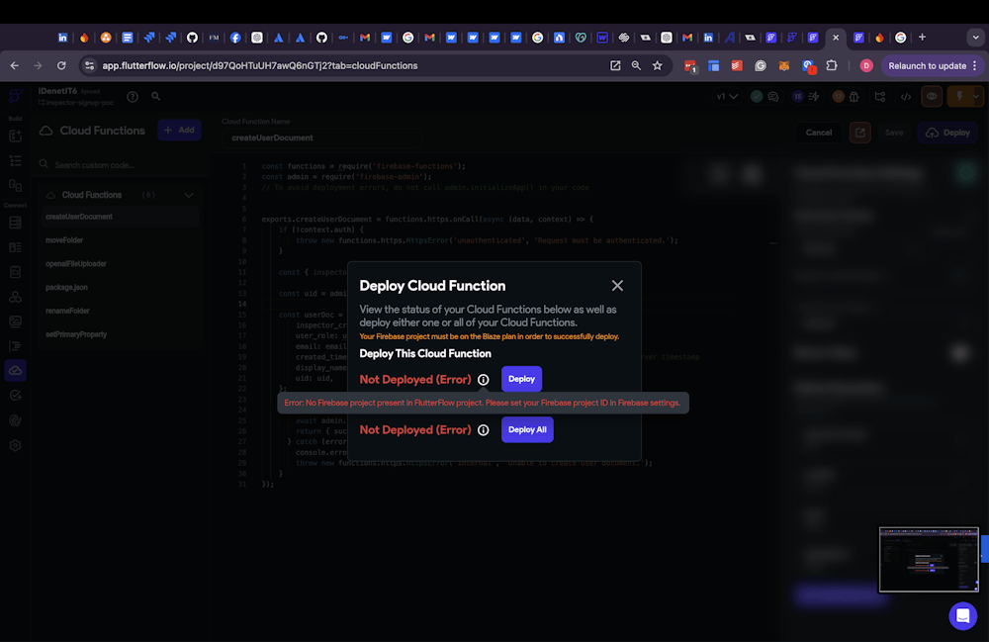This screenshot has height=642, width=989.
Task: Open the App State icon in sidebar
Action: [x=16, y=272]
